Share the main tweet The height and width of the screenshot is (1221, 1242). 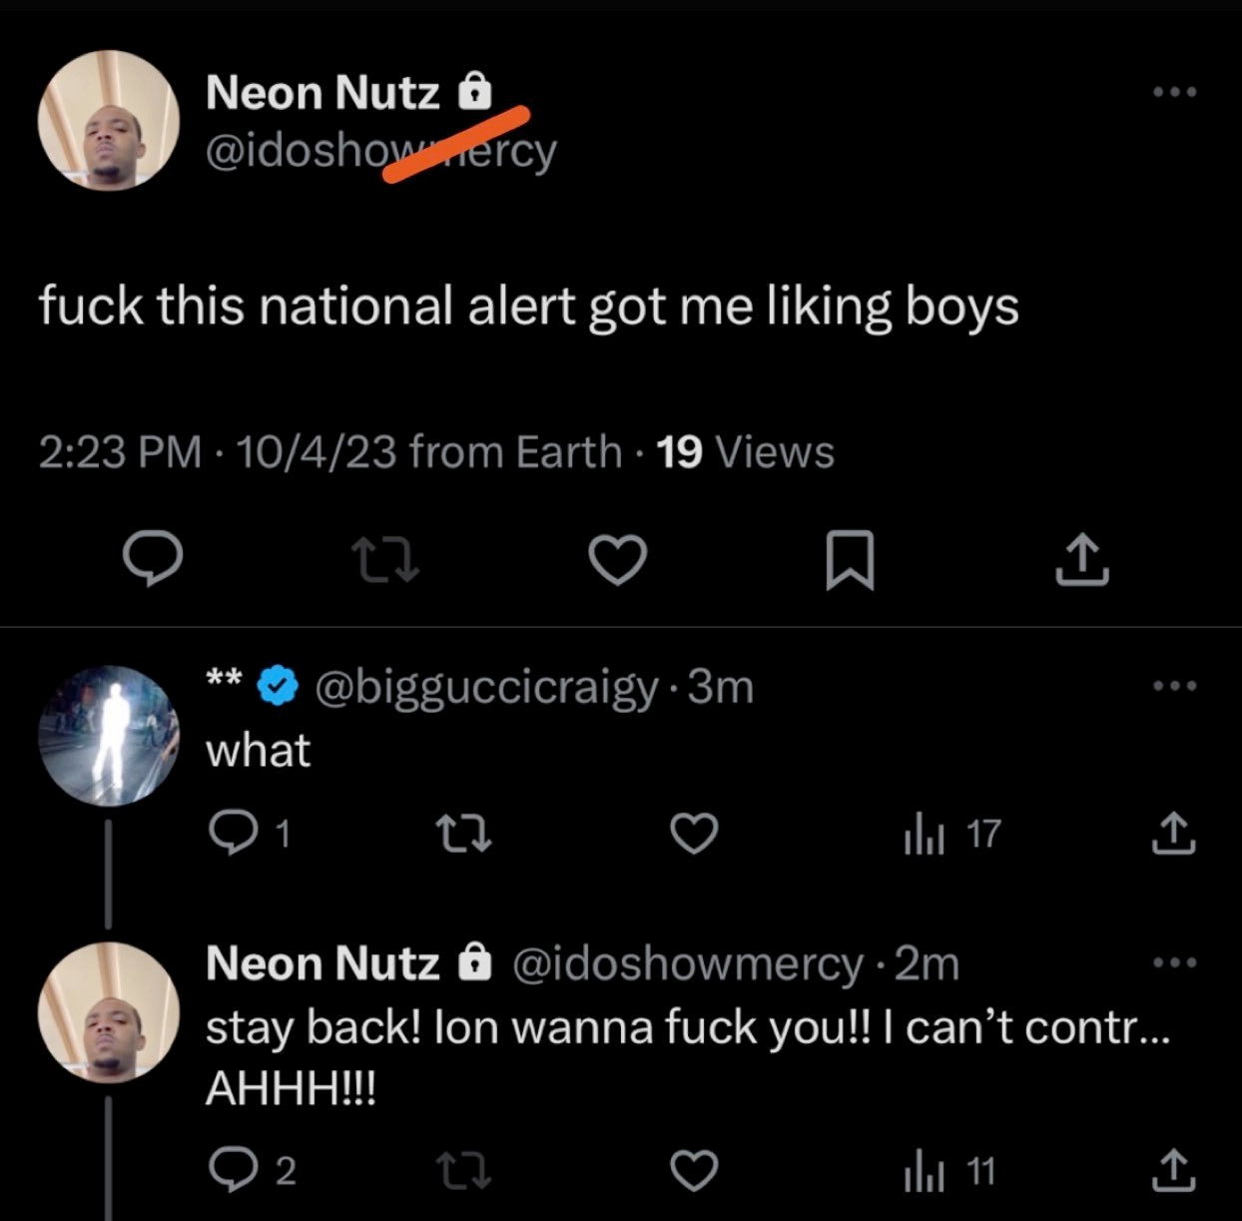pos(1082,559)
